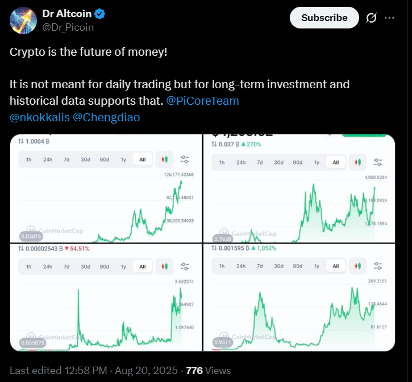Open chart settings sliders in top-left chart
Image resolution: width=412 pixels, height=382 pixels.
pyautogui.click(x=185, y=159)
